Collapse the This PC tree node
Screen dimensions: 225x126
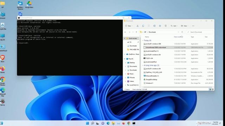click(124, 59)
